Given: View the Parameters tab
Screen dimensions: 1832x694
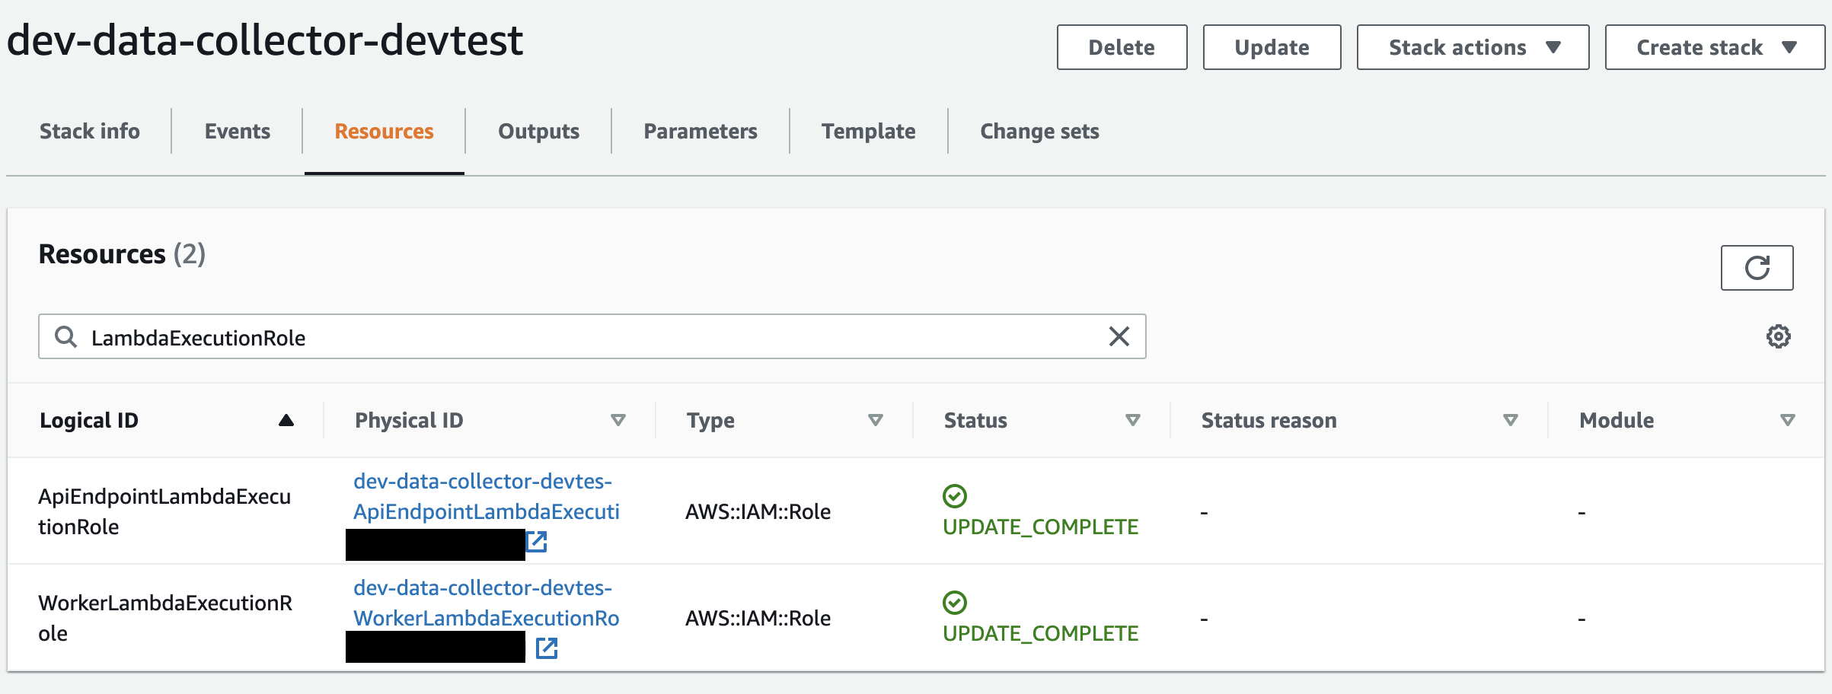Looking at the screenshot, I should (x=701, y=131).
